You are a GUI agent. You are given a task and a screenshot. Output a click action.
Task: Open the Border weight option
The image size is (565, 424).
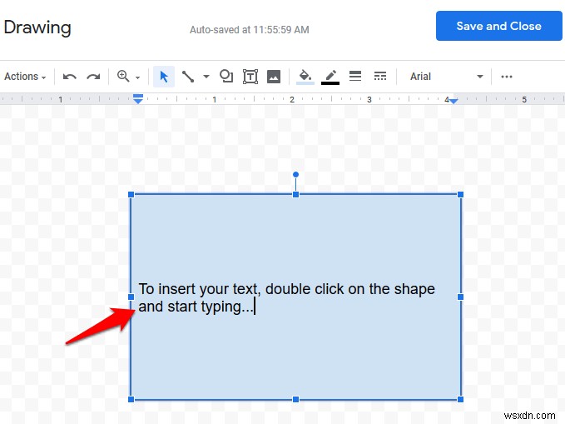coord(355,76)
